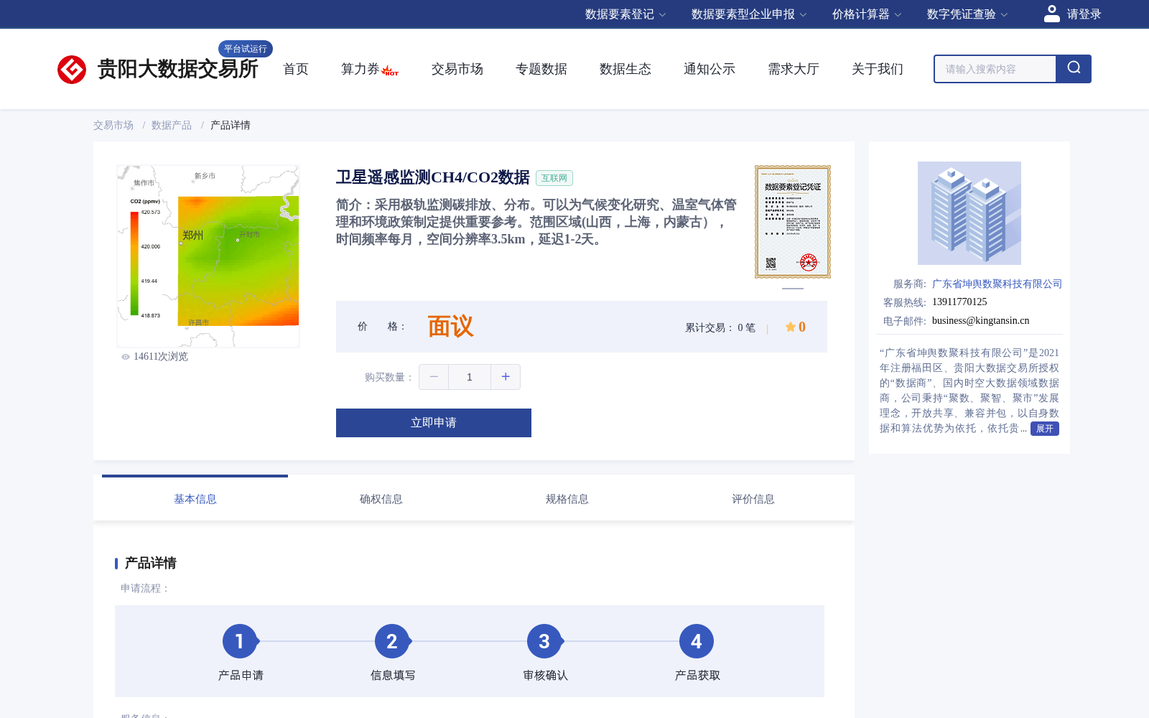Click the 互联网 category tag
The image size is (1149, 718).
click(x=554, y=178)
